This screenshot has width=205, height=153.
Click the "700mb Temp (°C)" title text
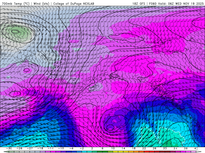coord(16,4)
